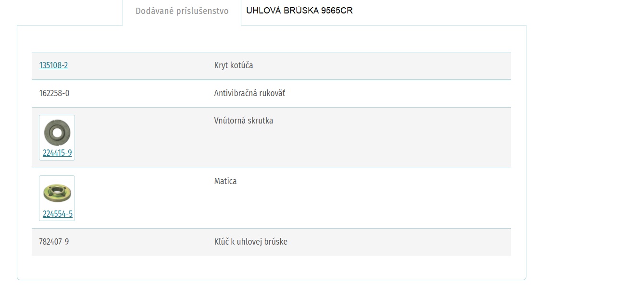Viewport: 624px width, 285px height.
Task: Follow the 224415-9 part link
Action: [57, 153]
